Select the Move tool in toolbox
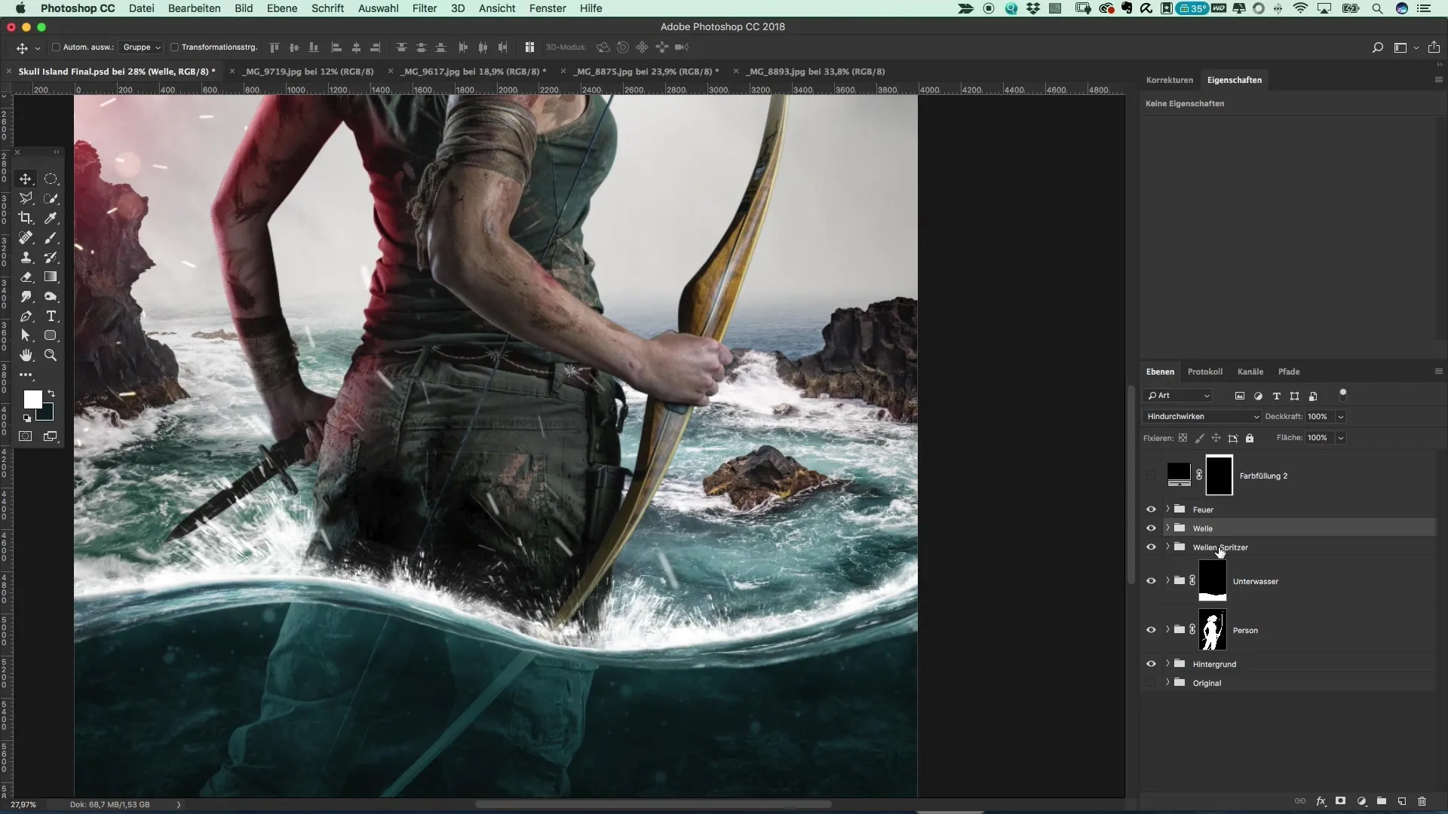 pos(26,179)
